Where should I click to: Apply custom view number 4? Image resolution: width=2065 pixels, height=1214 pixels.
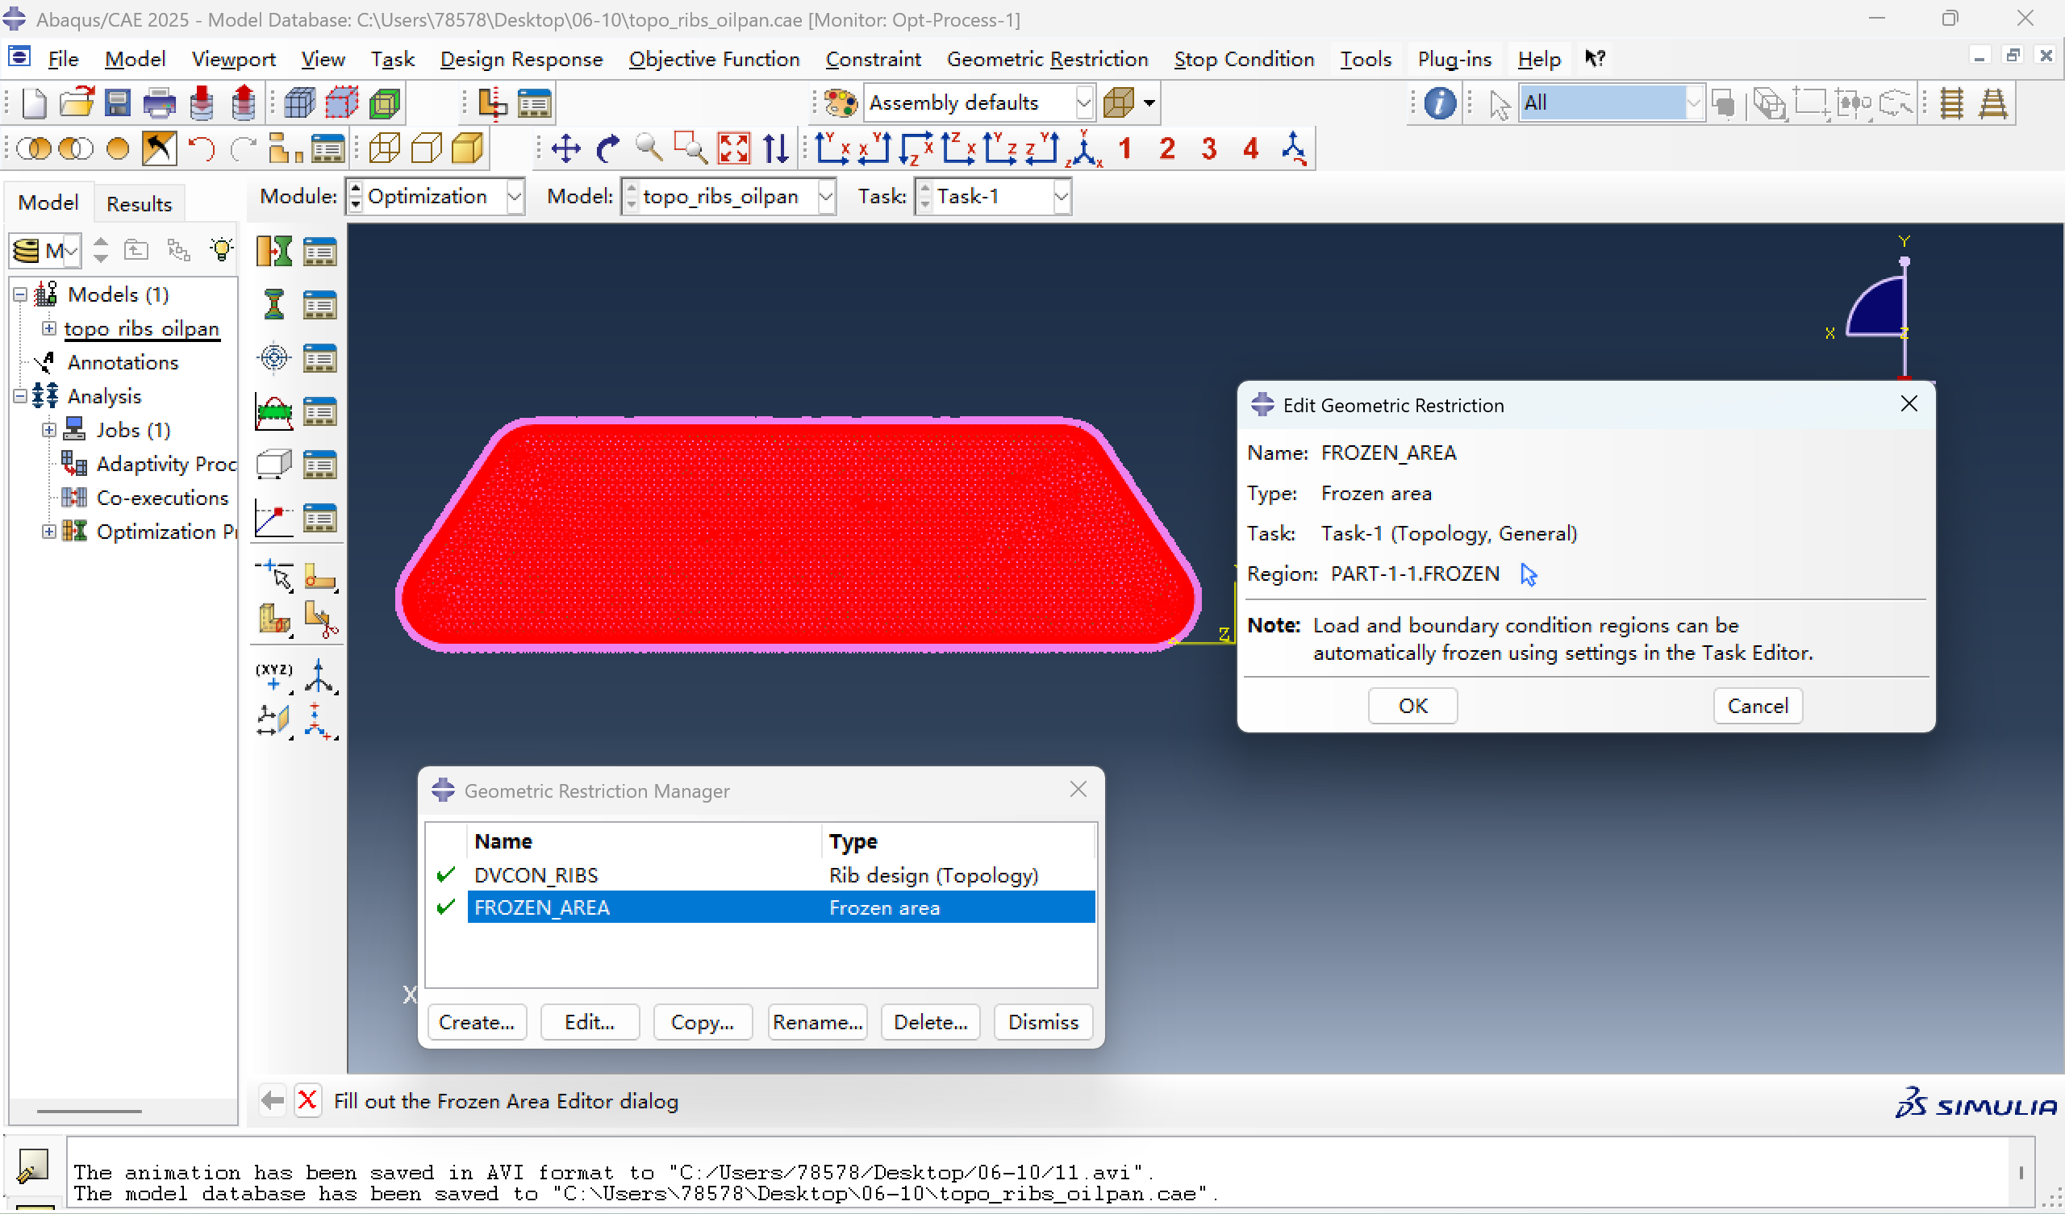point(1250,149)
